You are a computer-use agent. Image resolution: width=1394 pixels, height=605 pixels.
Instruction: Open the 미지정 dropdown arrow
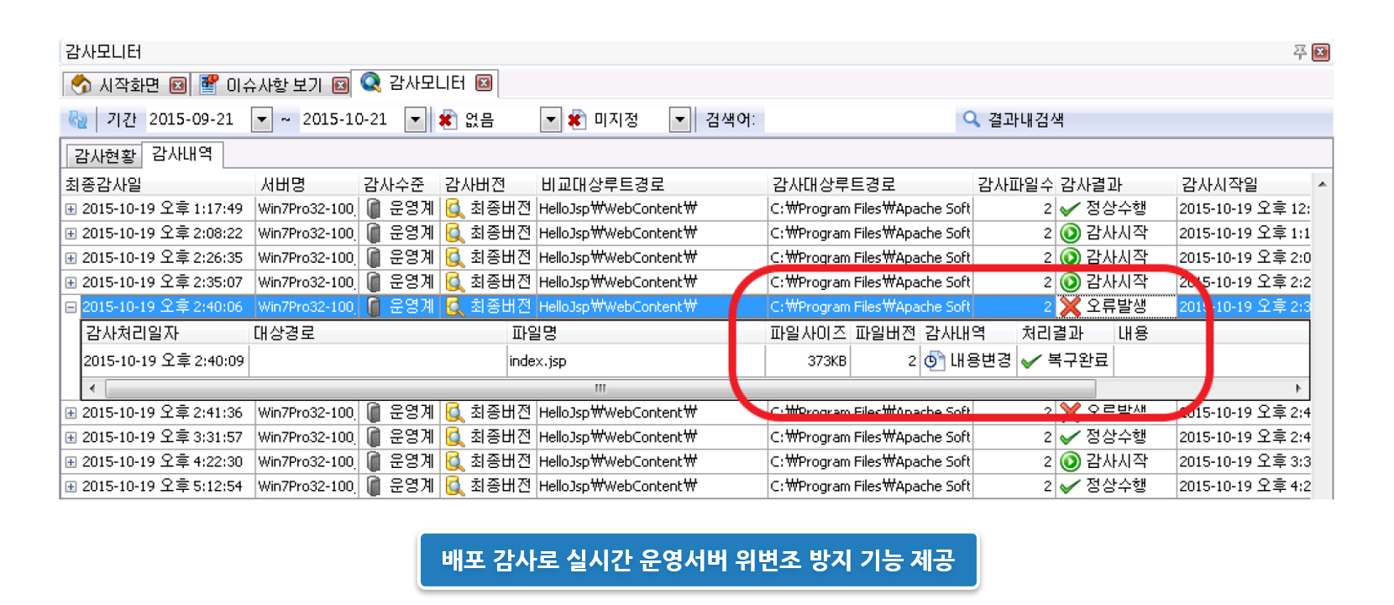click(x=680, y=120)
